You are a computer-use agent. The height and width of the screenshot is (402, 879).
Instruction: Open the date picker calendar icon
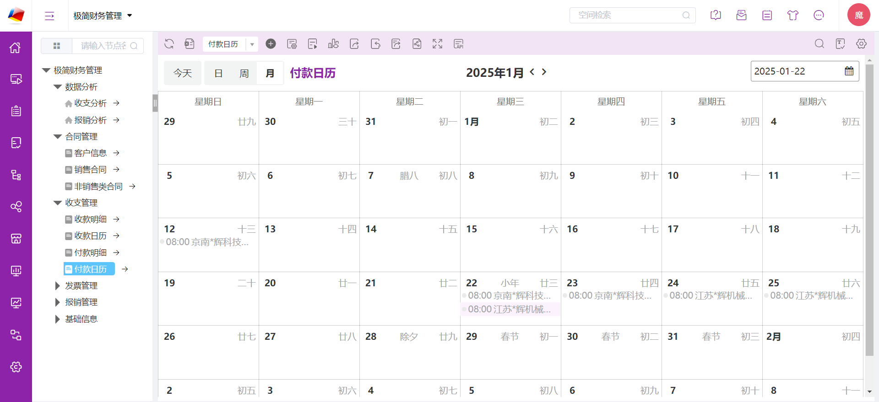[x=849, y=71]
